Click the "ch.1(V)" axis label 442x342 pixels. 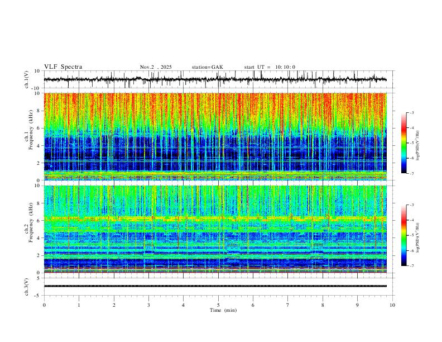coord(27,79)
